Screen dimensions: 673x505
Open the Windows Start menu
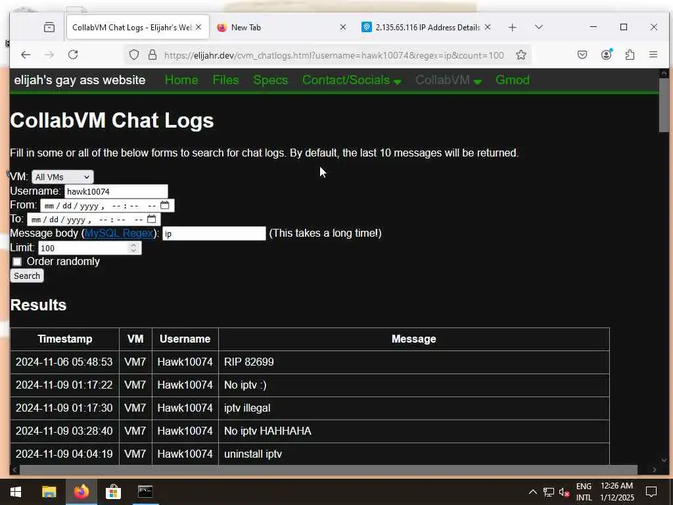coord(16,492)
